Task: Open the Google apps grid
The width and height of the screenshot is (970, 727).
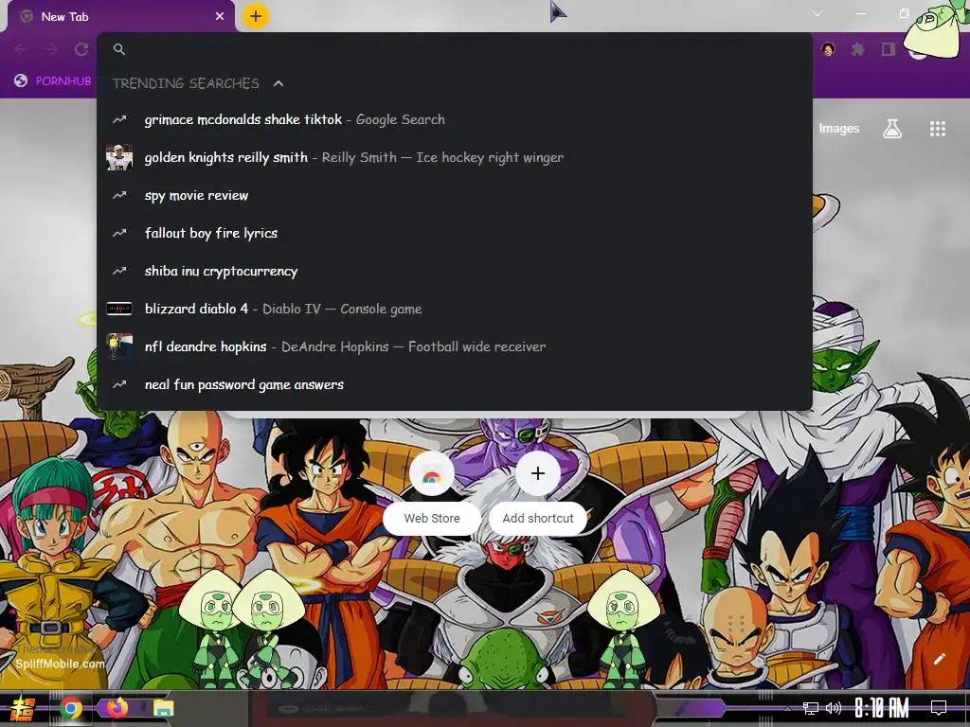Action: click(x=938, y=129)
